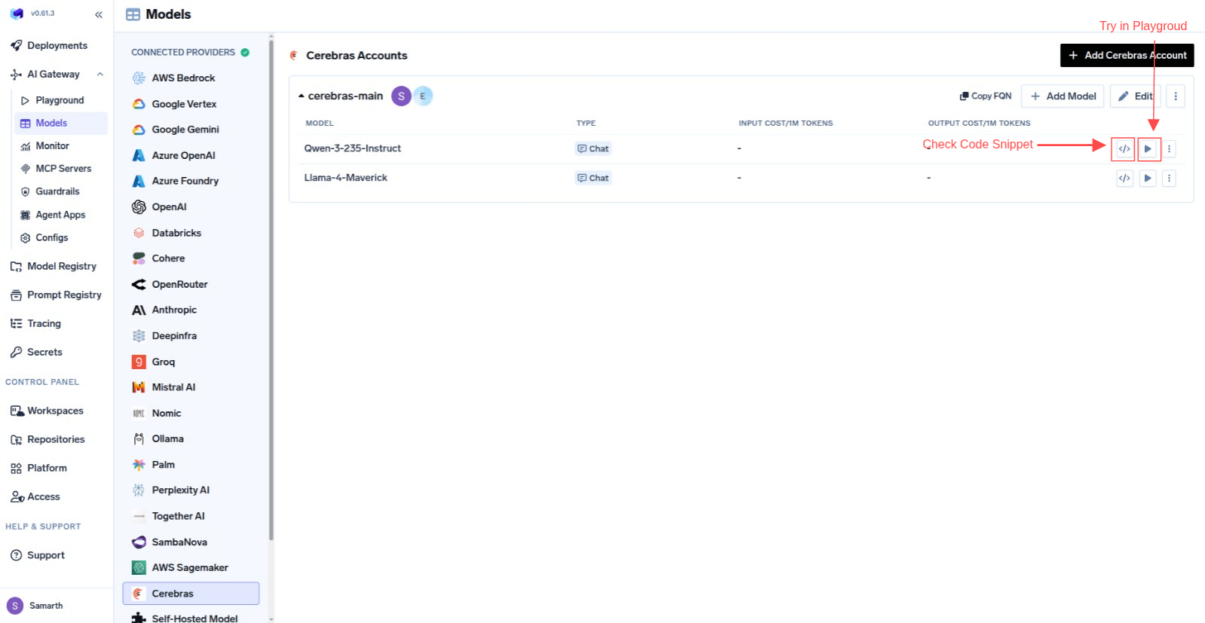Open Repositories page
Screen dimensions: 1205x623
57,439
